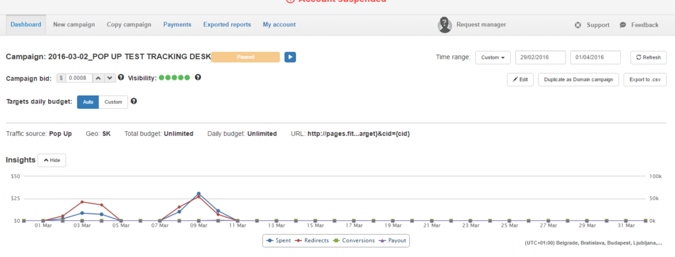Set targets daily budget to Custom

coord(113,102)
